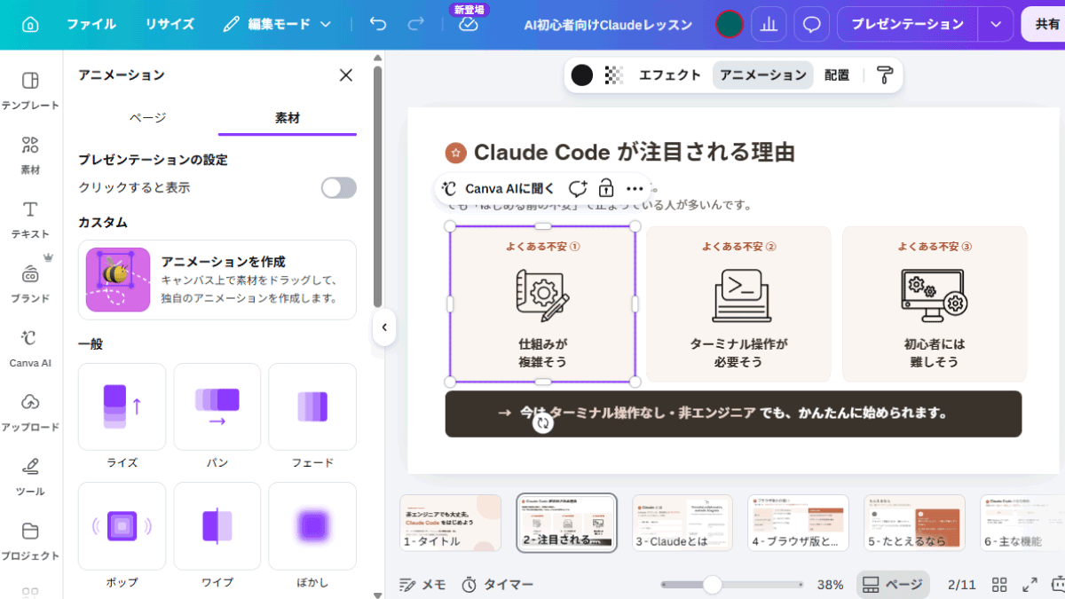Open the transparency checkerboard icon
The width and height of the screenshot is (1065, 599).
[614, 75]
